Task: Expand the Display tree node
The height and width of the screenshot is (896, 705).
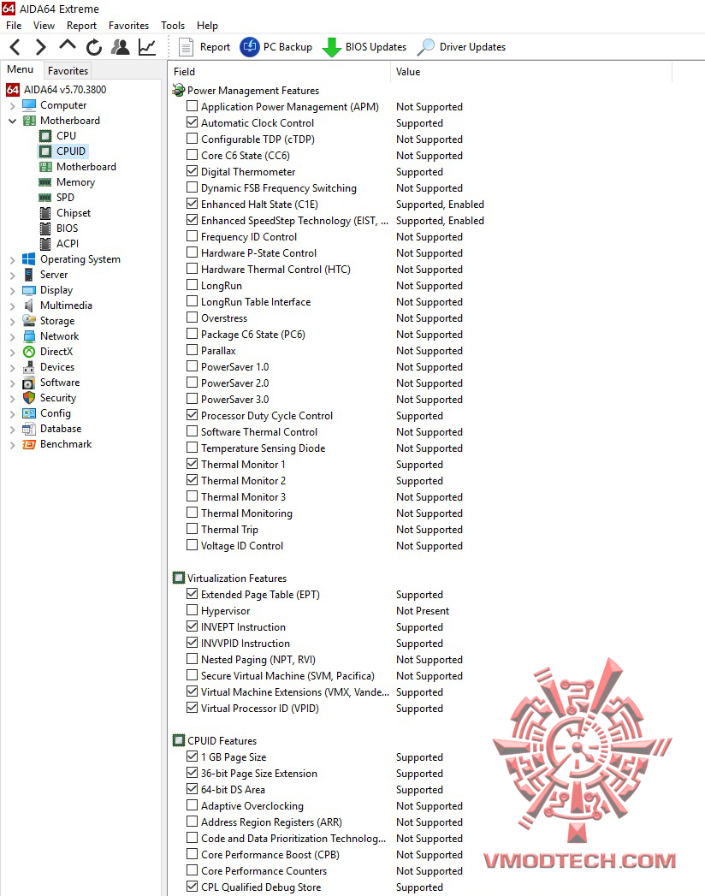Action: (x=13, y=291)
